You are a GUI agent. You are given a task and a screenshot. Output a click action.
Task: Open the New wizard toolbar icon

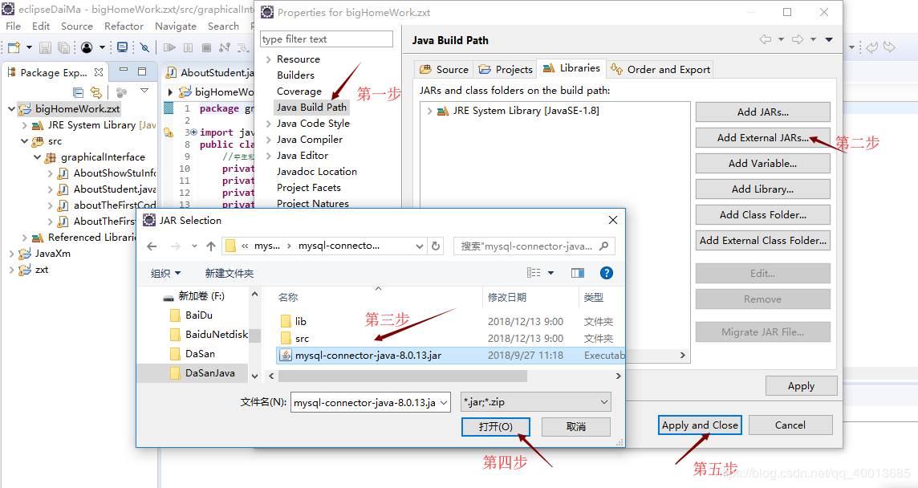click(13, 47)
